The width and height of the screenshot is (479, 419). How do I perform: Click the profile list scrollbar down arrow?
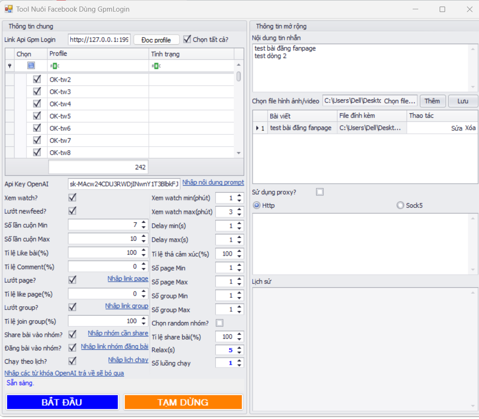click(x=239, y=153)
